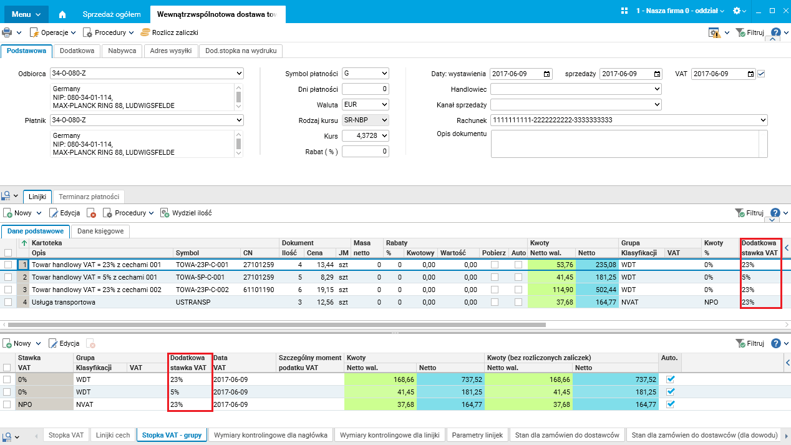791x445 pixels.
Task: Click the Opis dokumentu text field
Action: pos(624,144)
